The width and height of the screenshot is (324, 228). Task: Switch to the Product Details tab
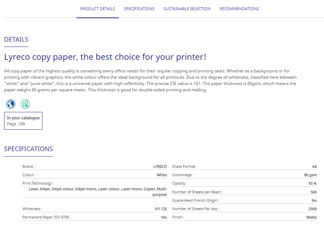98,9
